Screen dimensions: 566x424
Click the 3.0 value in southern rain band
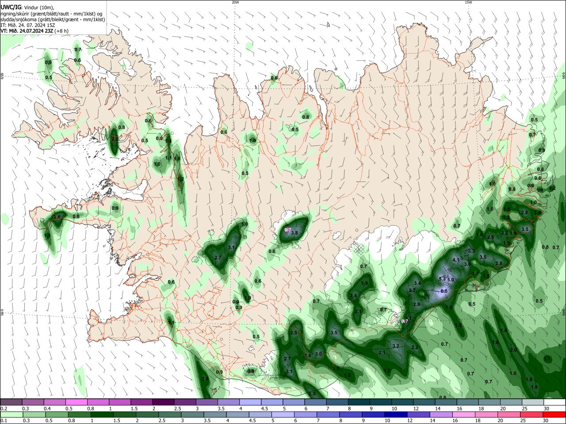point(318,354)
